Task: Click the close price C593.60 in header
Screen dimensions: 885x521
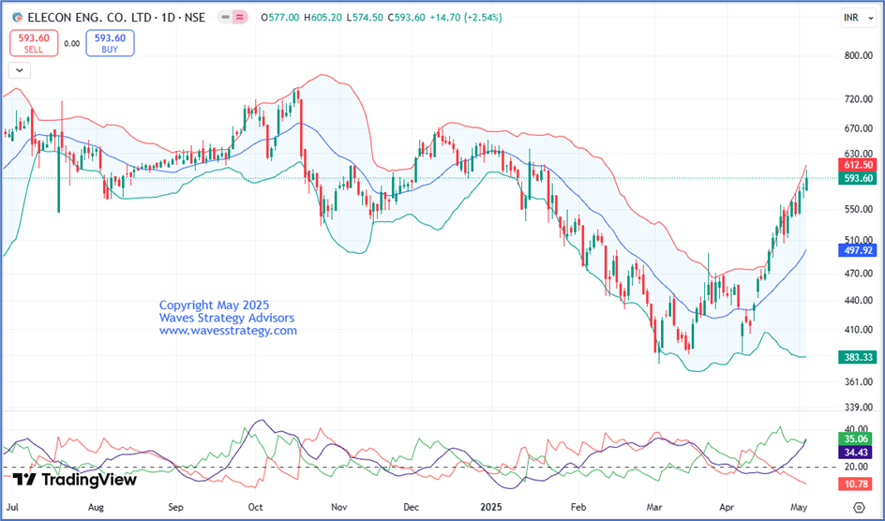Action: [406, 18]
